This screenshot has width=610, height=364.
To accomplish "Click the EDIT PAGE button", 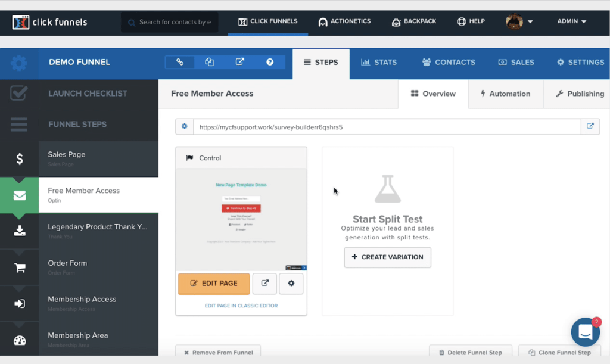I will coord(214,284).
